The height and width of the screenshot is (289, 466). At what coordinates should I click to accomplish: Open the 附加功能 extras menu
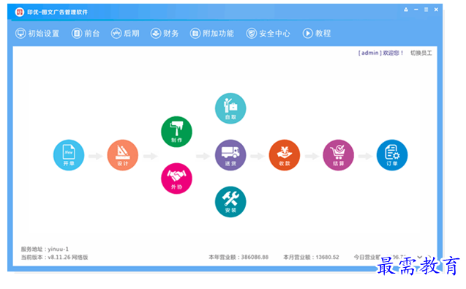(212, 34)
